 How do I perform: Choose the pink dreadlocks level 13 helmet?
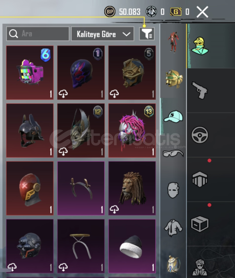point(132,131)
